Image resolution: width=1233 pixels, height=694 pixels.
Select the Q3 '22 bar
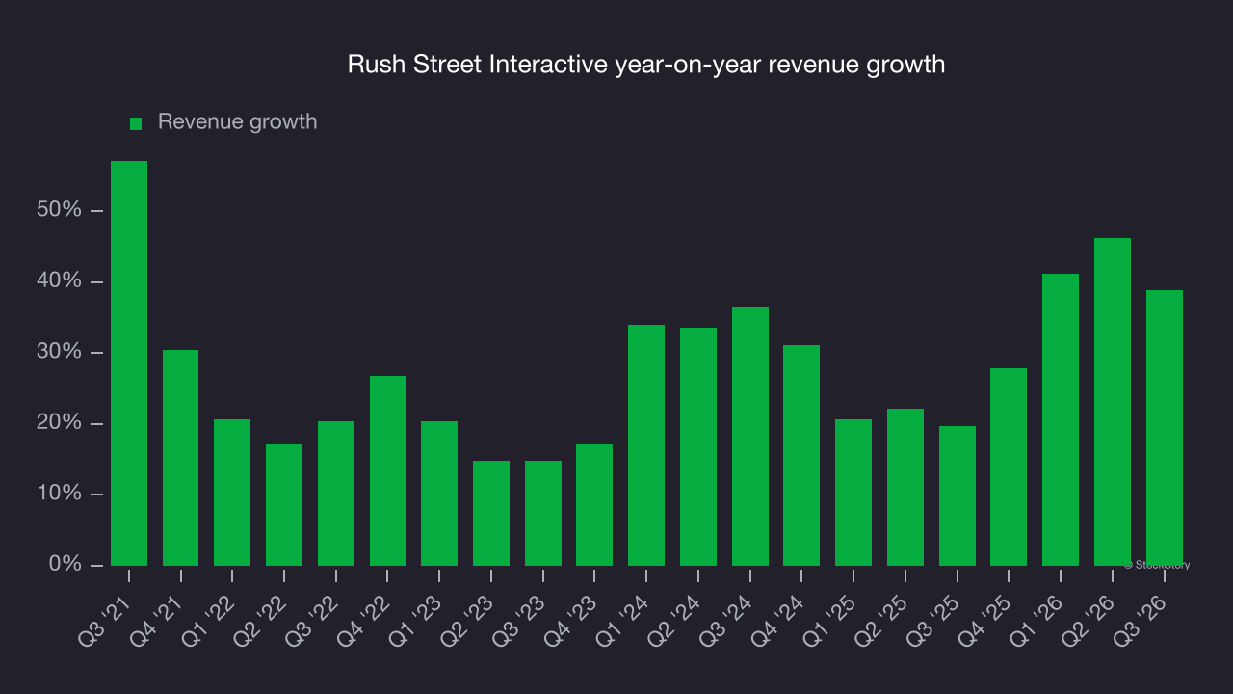click(336, 494)
